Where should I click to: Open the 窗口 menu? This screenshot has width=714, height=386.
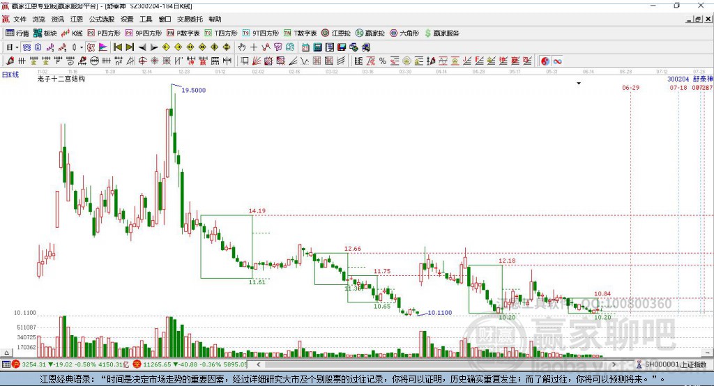pos(165,19)
